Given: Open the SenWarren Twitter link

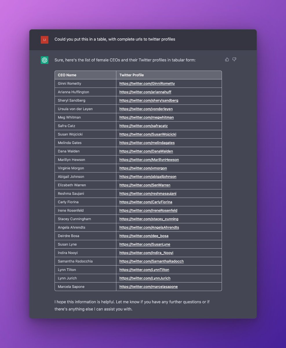Looking at the screenshot, I should point(145,185).
